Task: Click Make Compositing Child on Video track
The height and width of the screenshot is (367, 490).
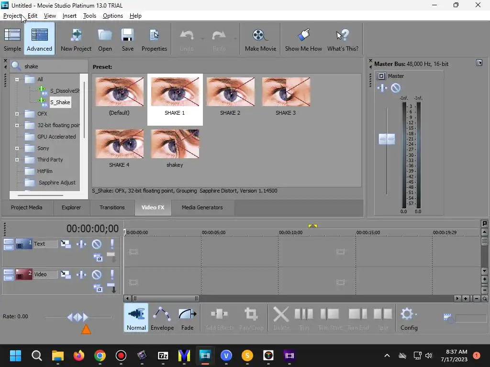Action: click(x=112, y=288)
